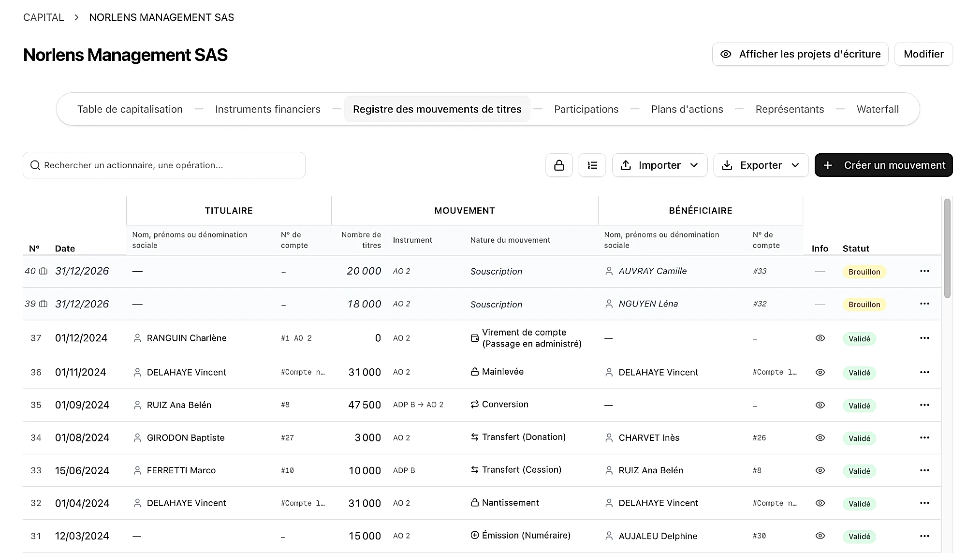Navigate to CAPITAL breadcrumb
Screen dimensions: 967x553
pos(44,17)
